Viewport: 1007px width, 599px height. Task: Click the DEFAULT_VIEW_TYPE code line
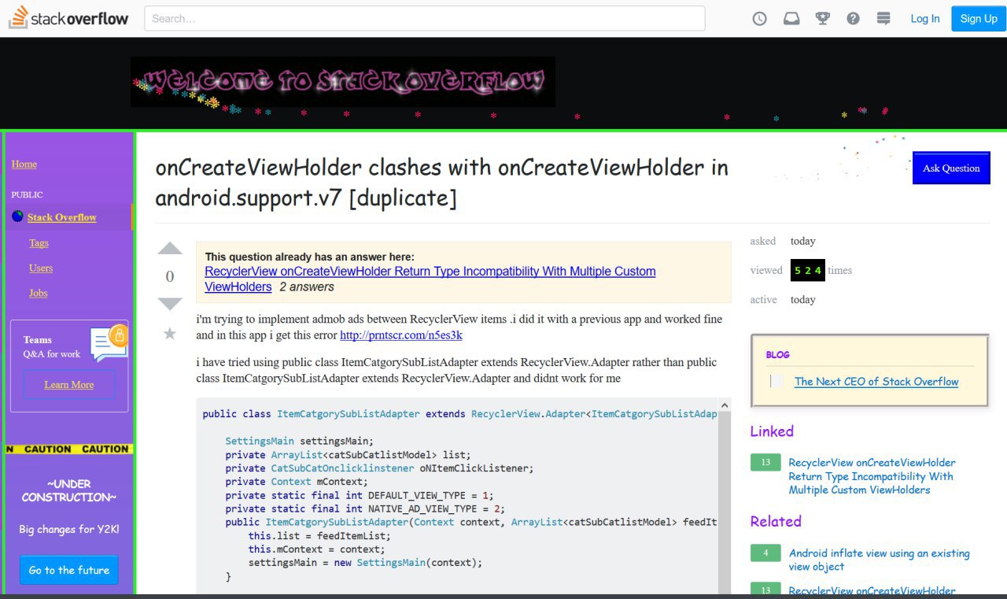pyautogui.click(x=359, y=495)
